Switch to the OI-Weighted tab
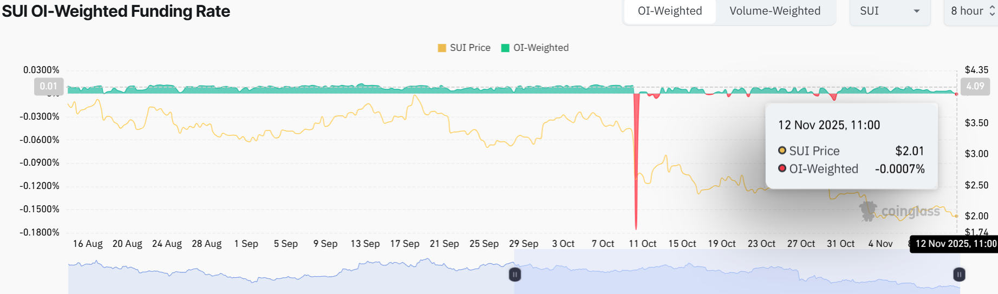 669,11
